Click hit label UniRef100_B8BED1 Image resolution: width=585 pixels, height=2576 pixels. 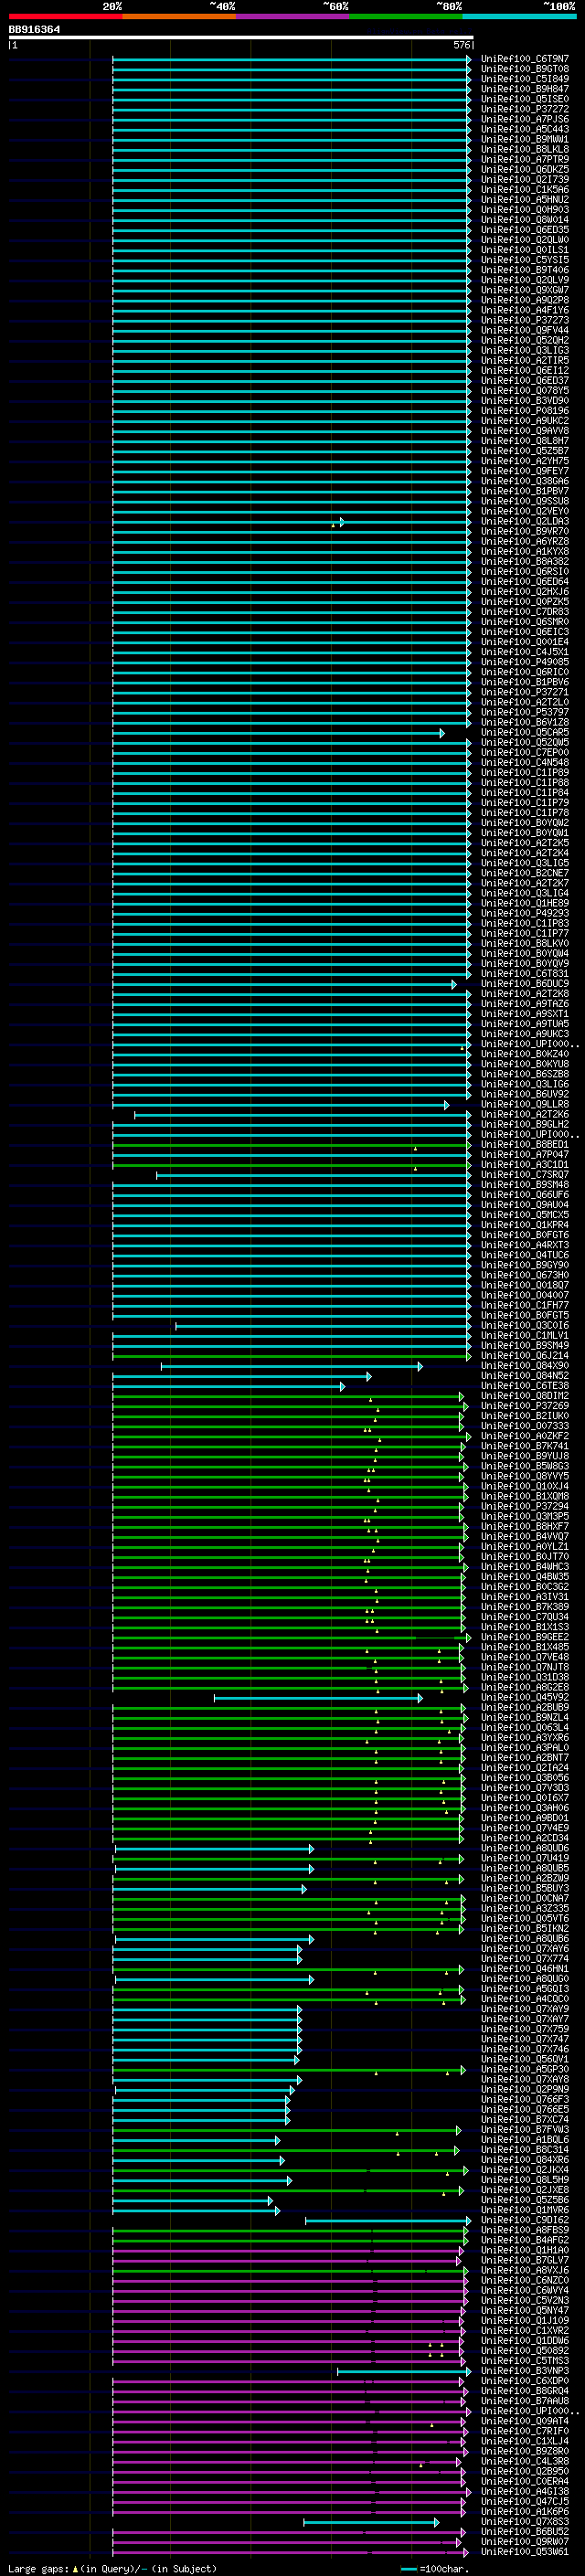coord(525,1145)
